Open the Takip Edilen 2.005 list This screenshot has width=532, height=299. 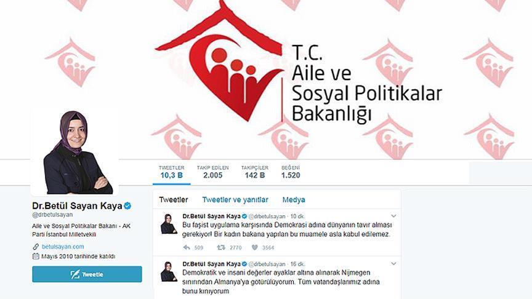point(212,172)
